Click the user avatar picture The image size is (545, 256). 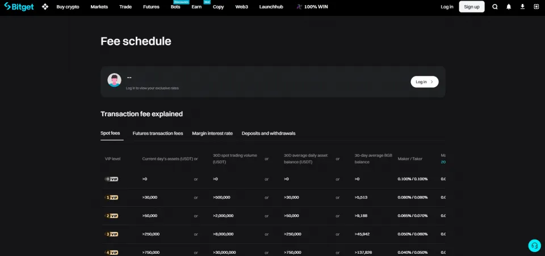[x=115, y=80]
